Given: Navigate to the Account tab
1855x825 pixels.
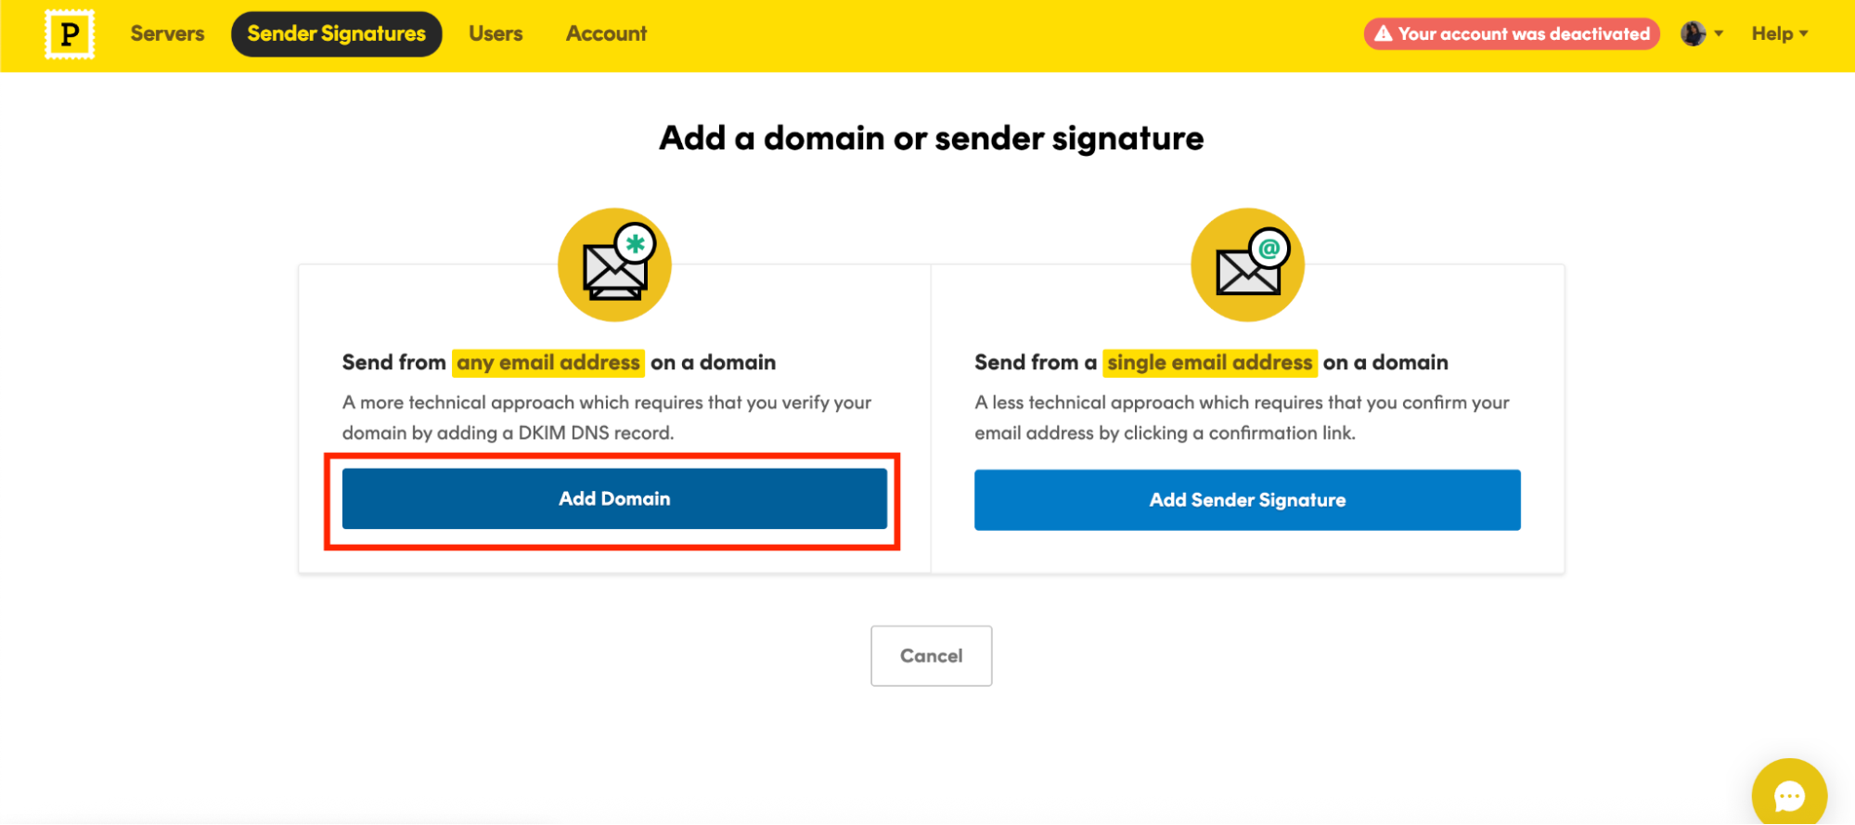Looking at the screenshot, I should [x=606, y=34].
